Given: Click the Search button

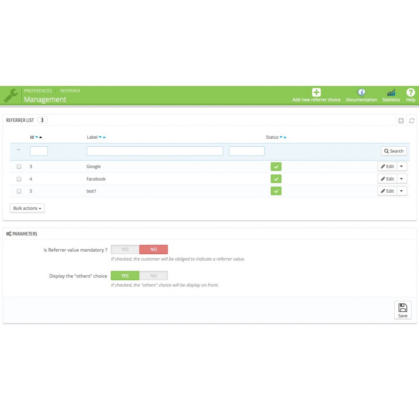Looking at the screenshot, I should (394, 151).
